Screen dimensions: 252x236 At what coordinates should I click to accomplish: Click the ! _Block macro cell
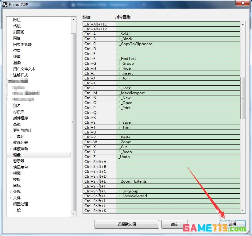point(178,39)
